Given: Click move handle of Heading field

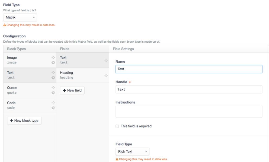Looking at the screenshot, I should tap(106, 75).
